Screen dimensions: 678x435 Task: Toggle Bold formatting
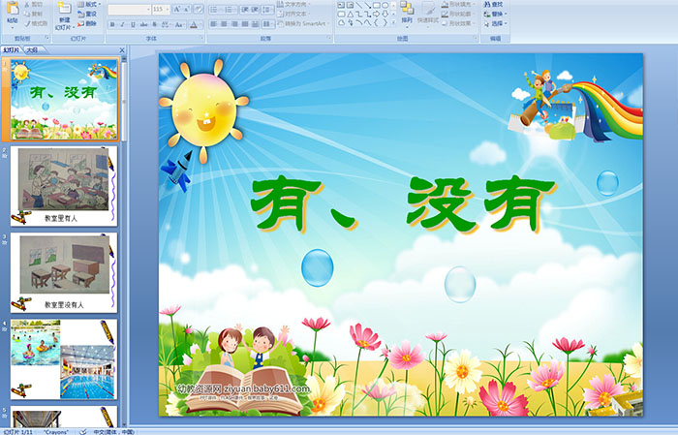pos(112,24)
